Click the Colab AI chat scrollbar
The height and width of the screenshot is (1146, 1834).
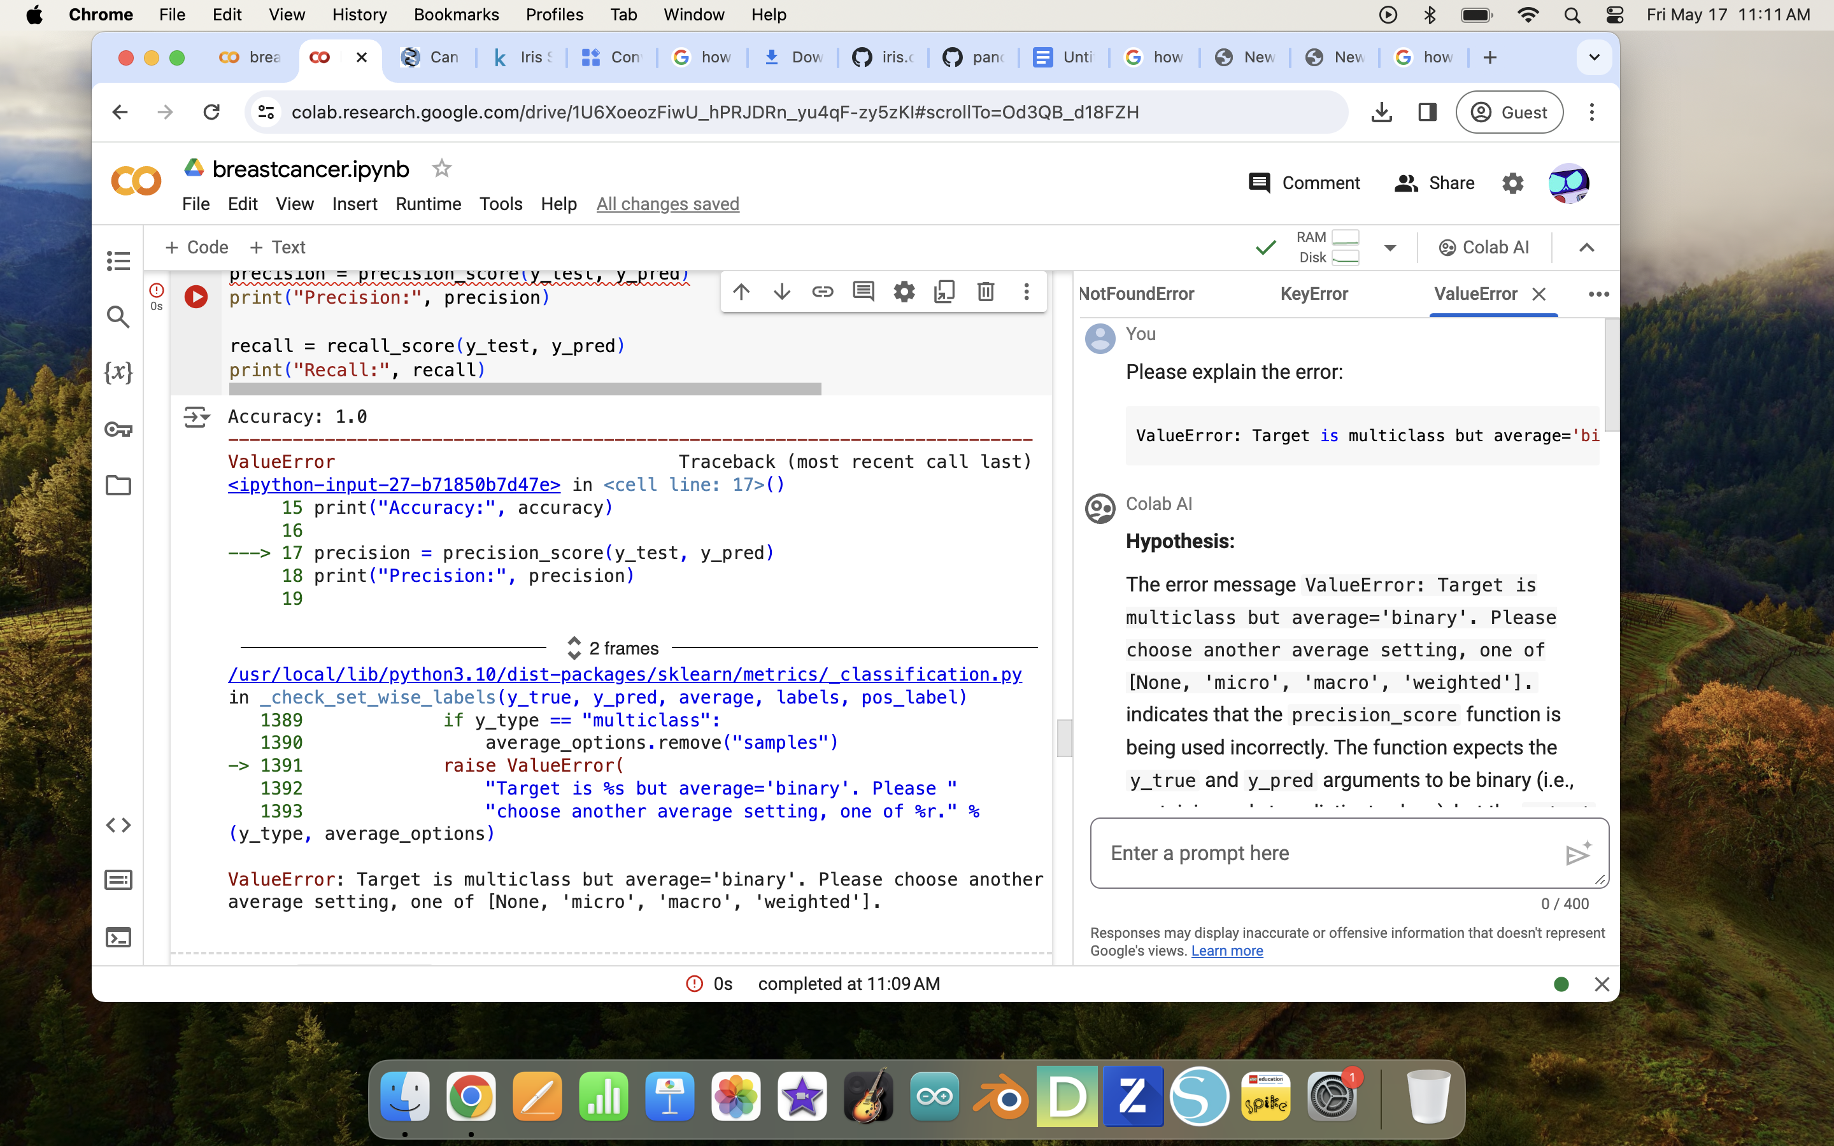pyautogui.click(x=1611, y=375)
